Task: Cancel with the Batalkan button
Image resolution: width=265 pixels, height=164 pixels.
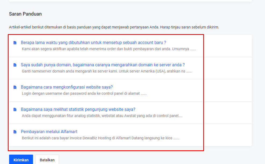Action: pyautogui.click(x=47, y=160)
